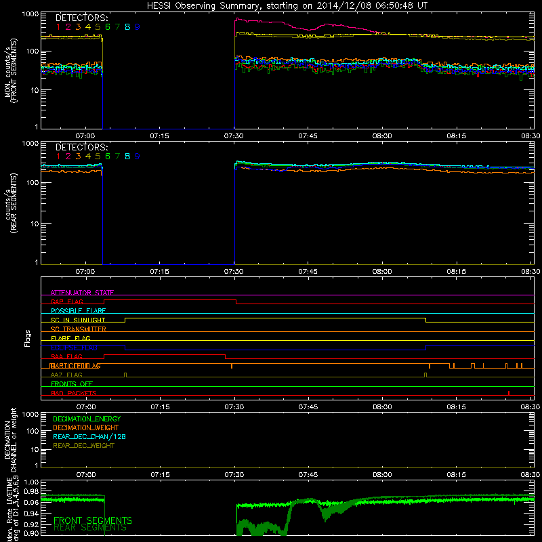Select detector 8 in front segments legend
This screenshot has width=542, height=542.
127,27
